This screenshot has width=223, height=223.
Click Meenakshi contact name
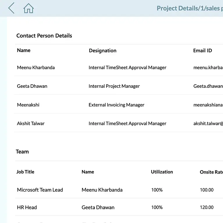pyautogui.click(x=28, y=105)
